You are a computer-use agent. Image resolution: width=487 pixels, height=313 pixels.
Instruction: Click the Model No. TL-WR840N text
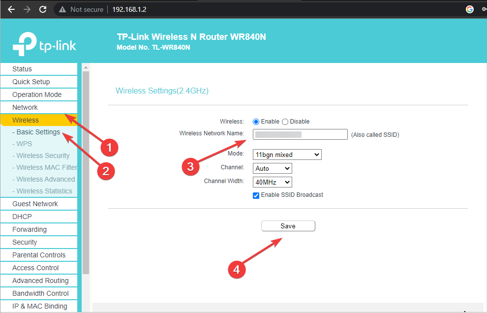[153, 48]
